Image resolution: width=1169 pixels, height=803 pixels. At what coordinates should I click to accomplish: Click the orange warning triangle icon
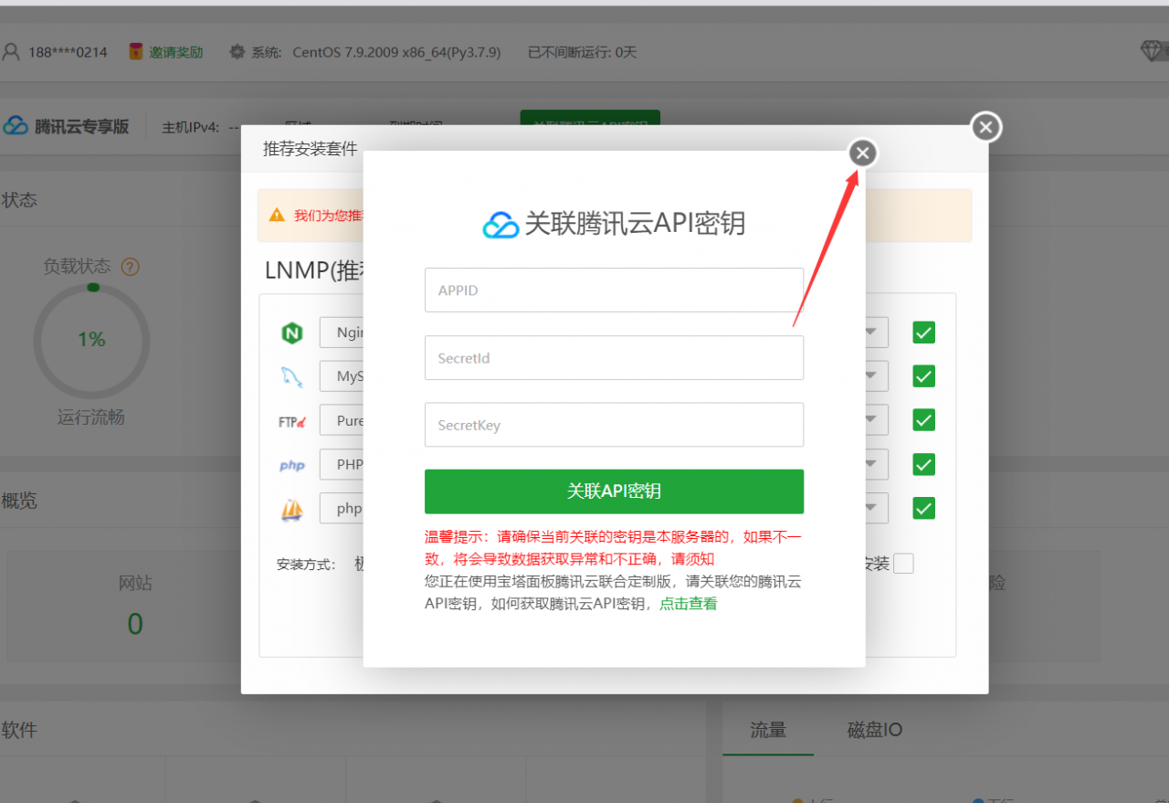tap(277, 215)
